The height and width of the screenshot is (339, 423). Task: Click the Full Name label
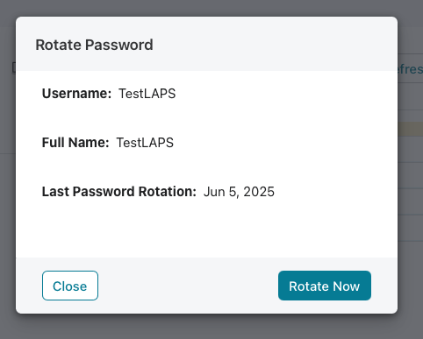point(75,143)
